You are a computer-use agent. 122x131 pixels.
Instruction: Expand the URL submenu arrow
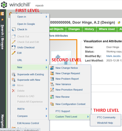pos(46,60)
